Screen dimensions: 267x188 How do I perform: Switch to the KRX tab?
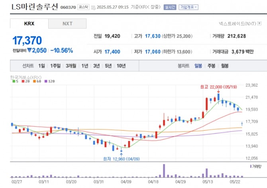(x=29, y=23)
